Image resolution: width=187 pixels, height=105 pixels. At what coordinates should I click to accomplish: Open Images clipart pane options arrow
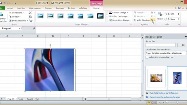click(186, 37)
